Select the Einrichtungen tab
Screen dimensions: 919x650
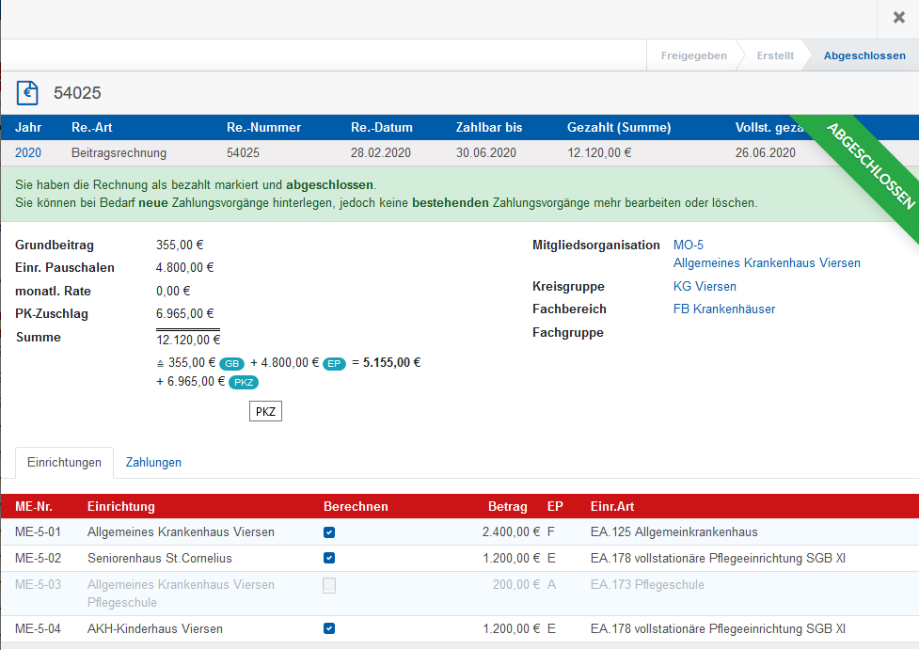pyautogui.click(x=64, y=463)
